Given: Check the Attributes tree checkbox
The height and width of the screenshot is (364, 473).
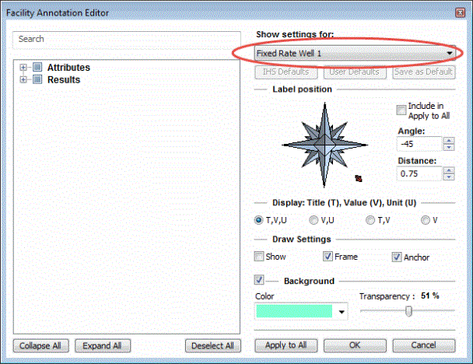Looking at the screenshot, I should click(36, 68).
